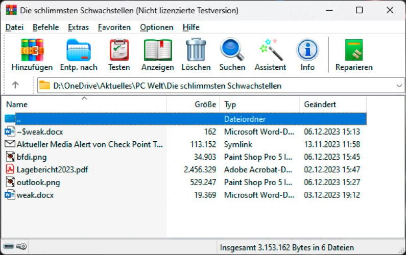Sort by Größe column header
The height and width of the screenshot is (255, 406).
pos(205,105)
